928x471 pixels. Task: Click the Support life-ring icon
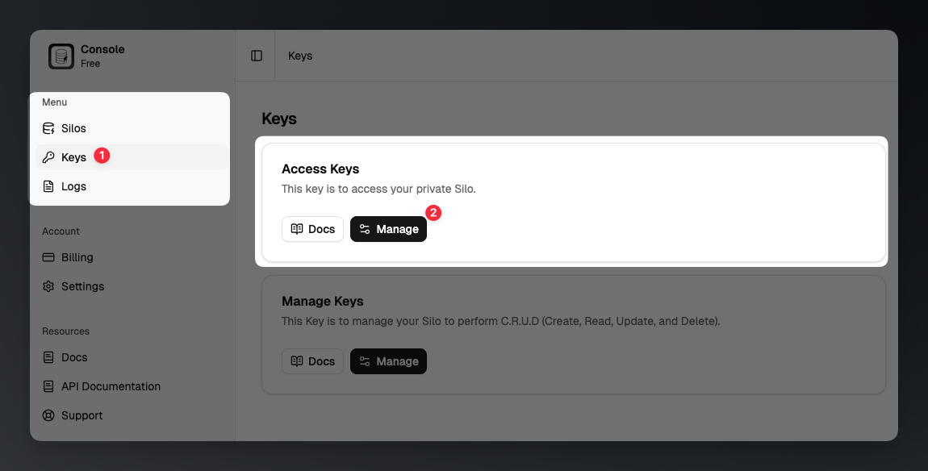coord(47,415)
